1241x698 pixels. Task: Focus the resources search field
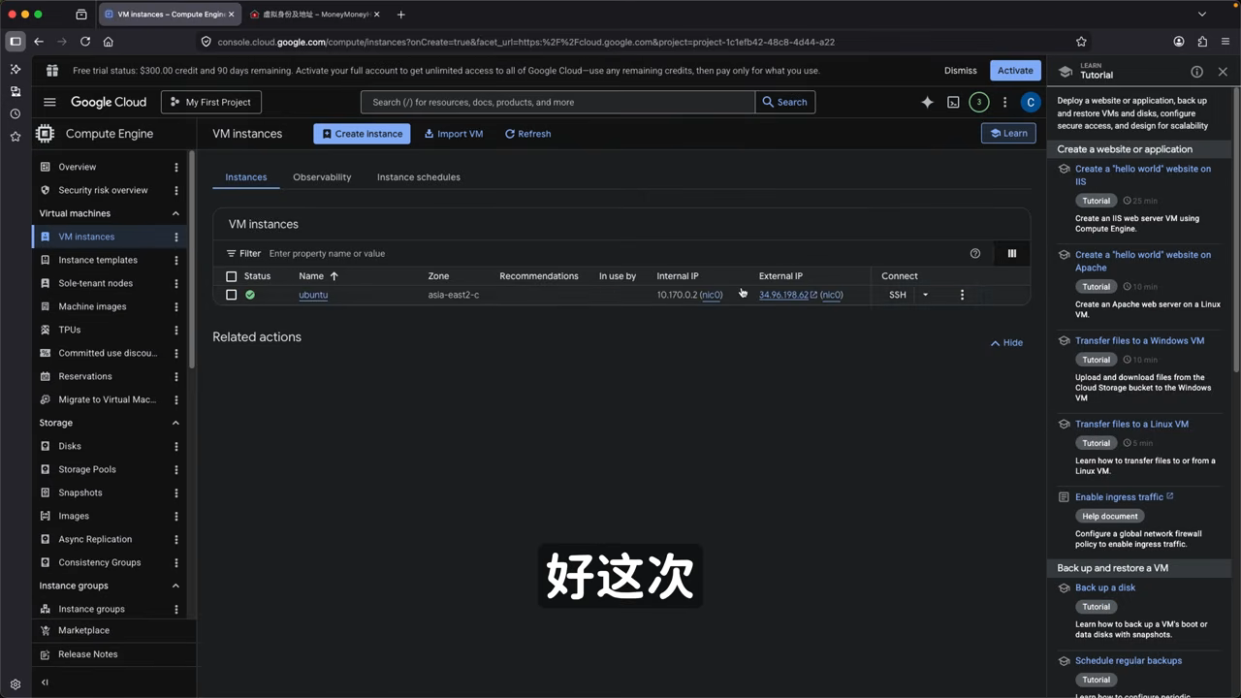point(557,102)
